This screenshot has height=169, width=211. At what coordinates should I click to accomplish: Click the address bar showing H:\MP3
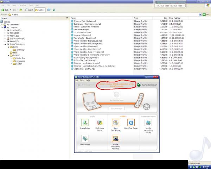[x=103, y=14]
